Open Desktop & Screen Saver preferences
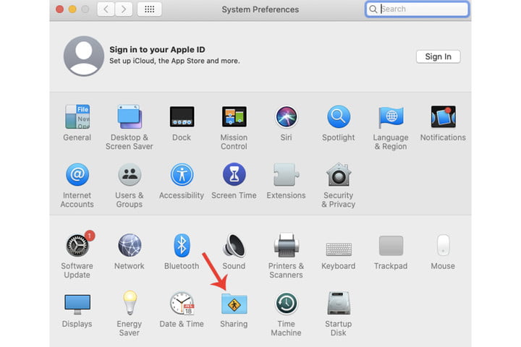This screenshot has width=521, height=347. point(130,117)
